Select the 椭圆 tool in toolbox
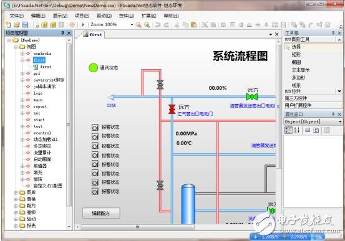 click(296, 62)
